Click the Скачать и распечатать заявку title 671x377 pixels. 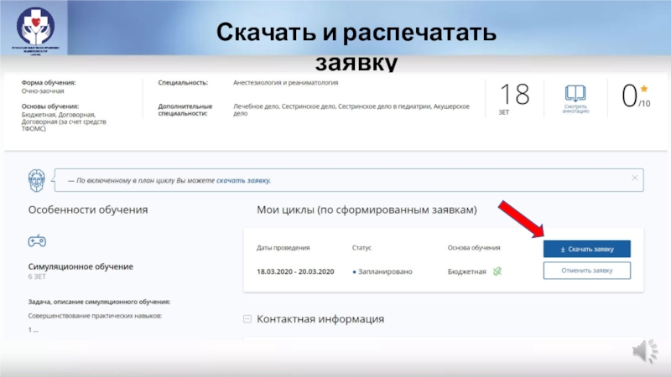coord(356,46)
